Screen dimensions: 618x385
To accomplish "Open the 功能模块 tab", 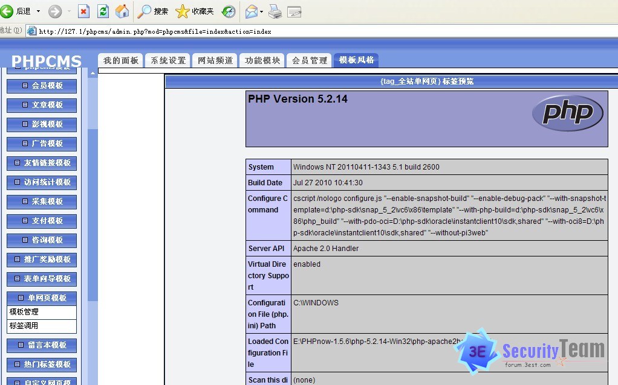I will [x=262, y=60].
